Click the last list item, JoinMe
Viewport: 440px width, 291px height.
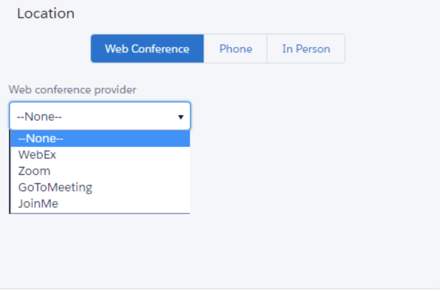coord(100,204)
